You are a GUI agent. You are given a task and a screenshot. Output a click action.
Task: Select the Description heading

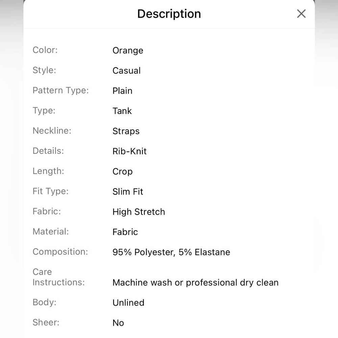coord(169,14)
